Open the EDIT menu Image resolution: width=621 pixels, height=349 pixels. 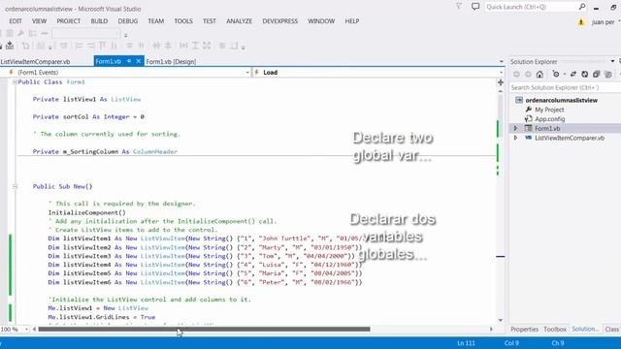[16, 21]
